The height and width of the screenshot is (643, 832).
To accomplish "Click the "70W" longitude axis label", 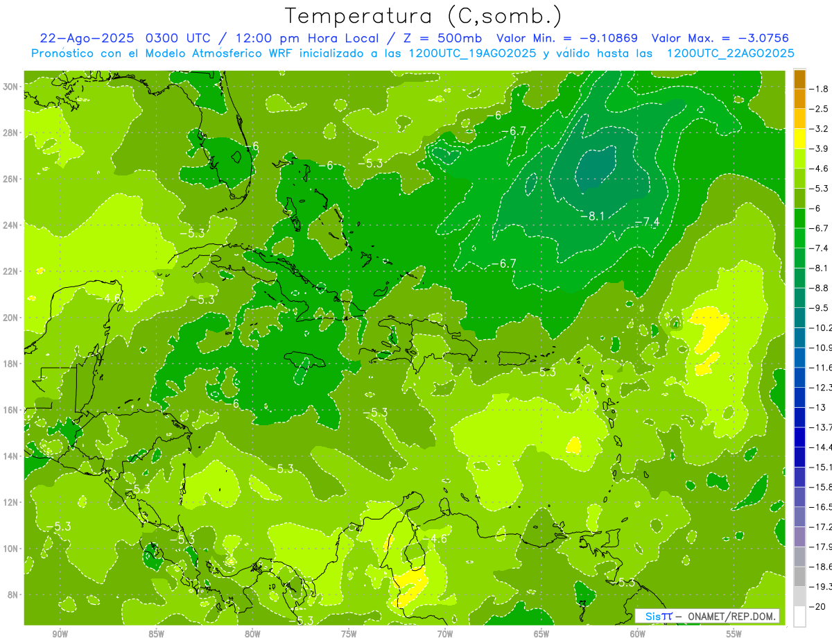I will 445,633.
